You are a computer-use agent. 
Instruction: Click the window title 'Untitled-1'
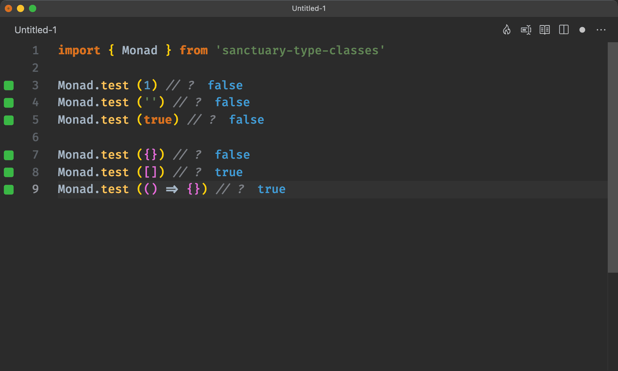coord(309,8)
